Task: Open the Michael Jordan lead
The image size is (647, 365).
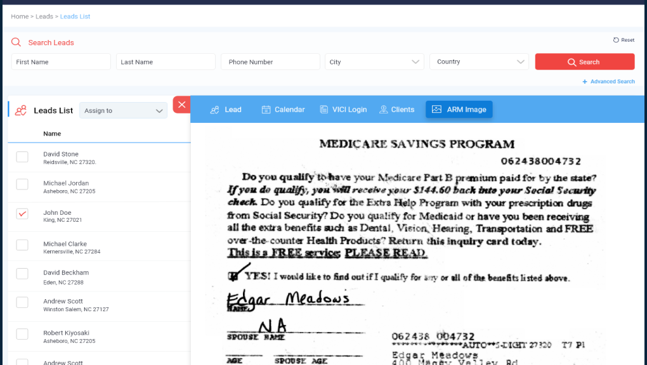Action: click(66, 183)
